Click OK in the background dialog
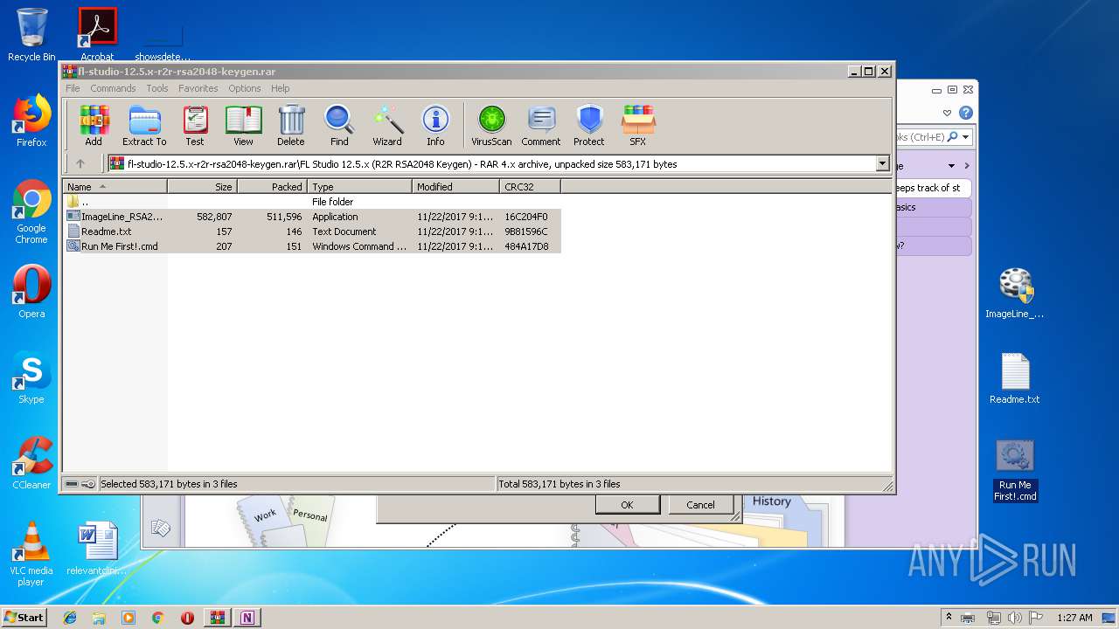The height and width of the screenshot is (629, 1119). coord(627,505)
